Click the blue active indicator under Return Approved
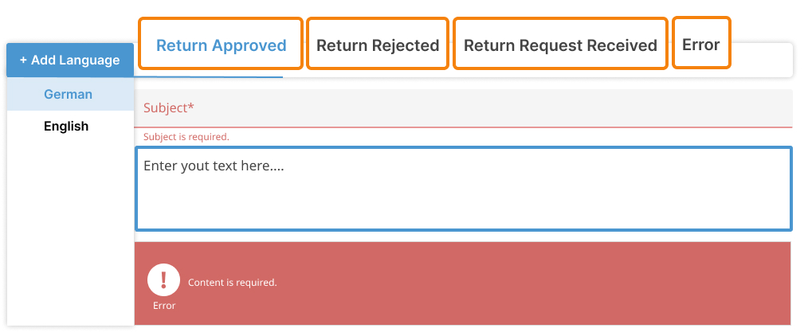The width and height of the screenshot is (808, 332). tap(209, 77)
